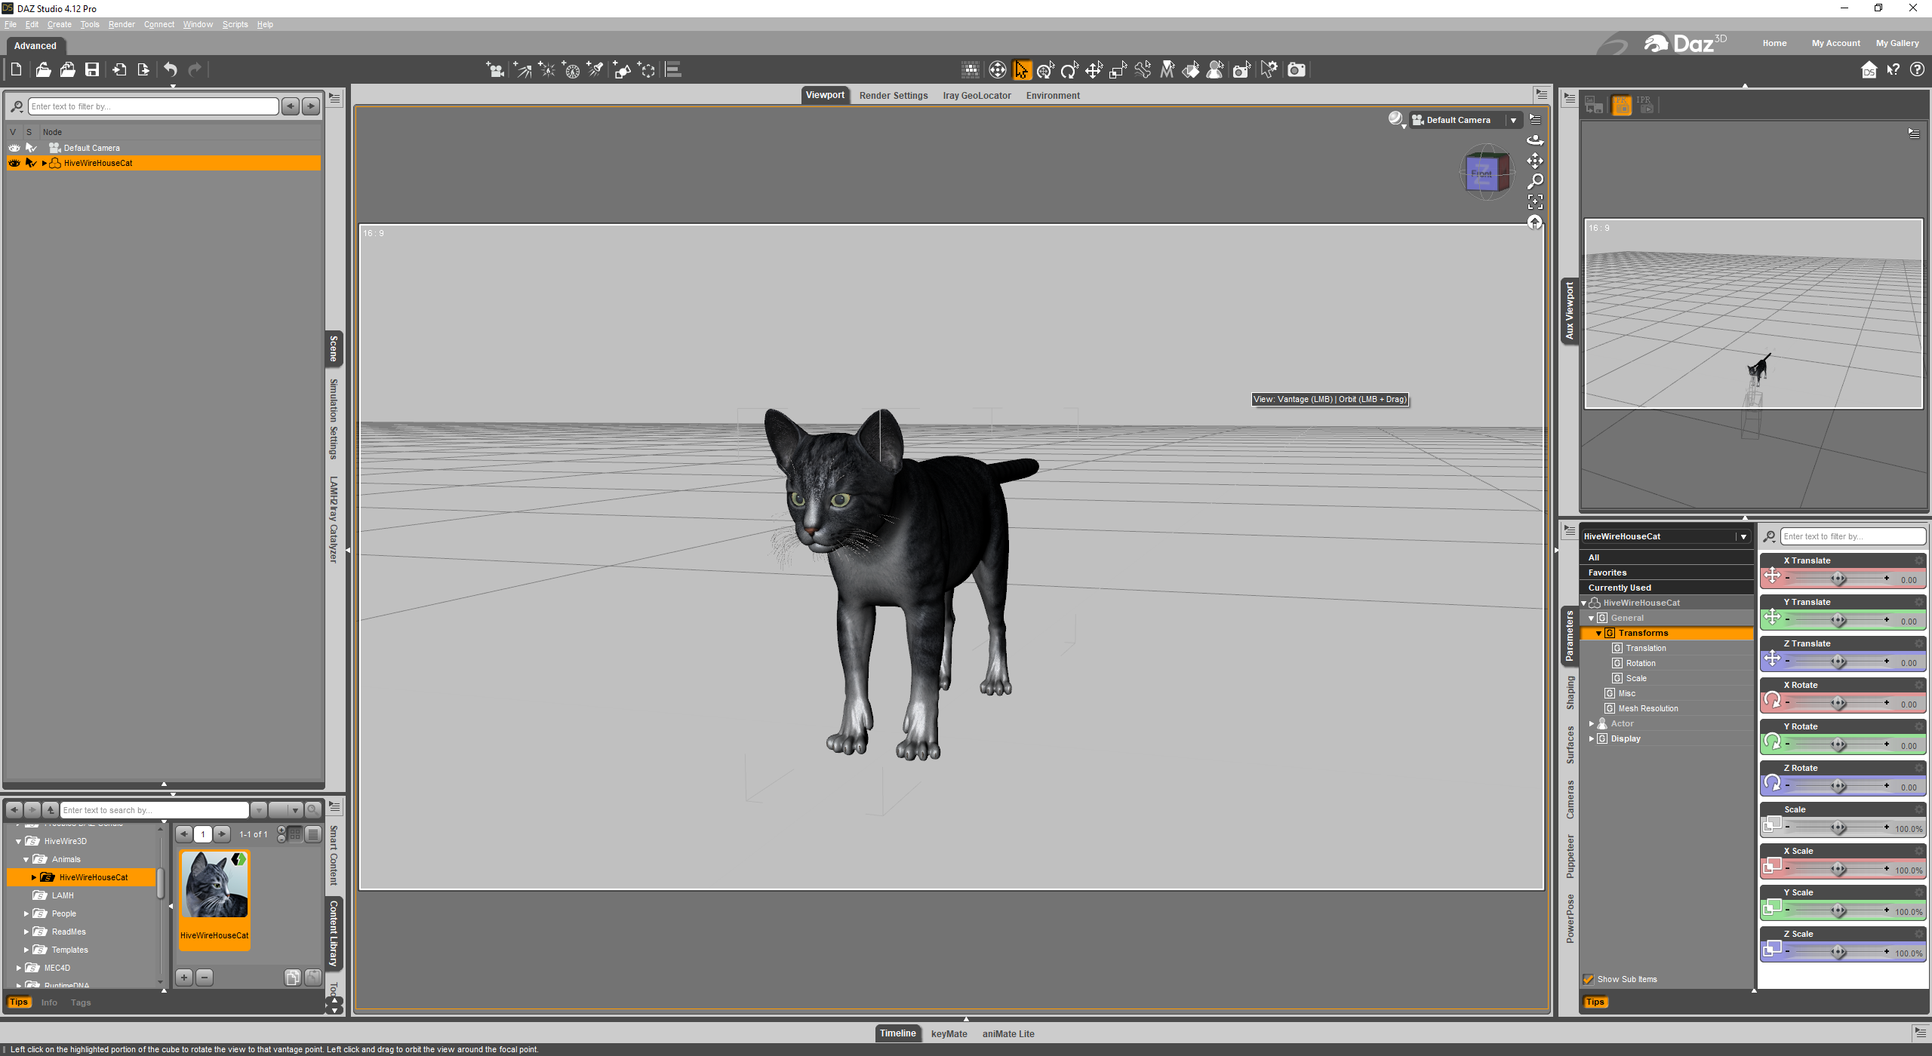Click the HiveWireHouseCat thumbnail
This screenshot has height=1056, width=1932.
[x=214, y=884]
